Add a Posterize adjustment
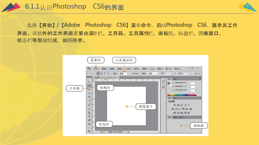This screenshot has width=259, height=145. click(178, 113)
